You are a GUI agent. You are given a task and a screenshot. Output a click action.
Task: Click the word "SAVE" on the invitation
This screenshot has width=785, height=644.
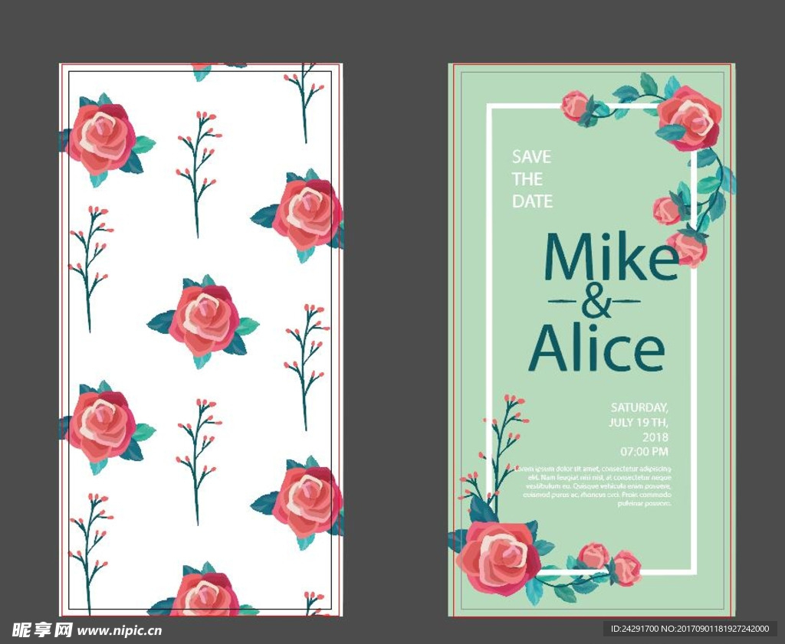[531, 157]
